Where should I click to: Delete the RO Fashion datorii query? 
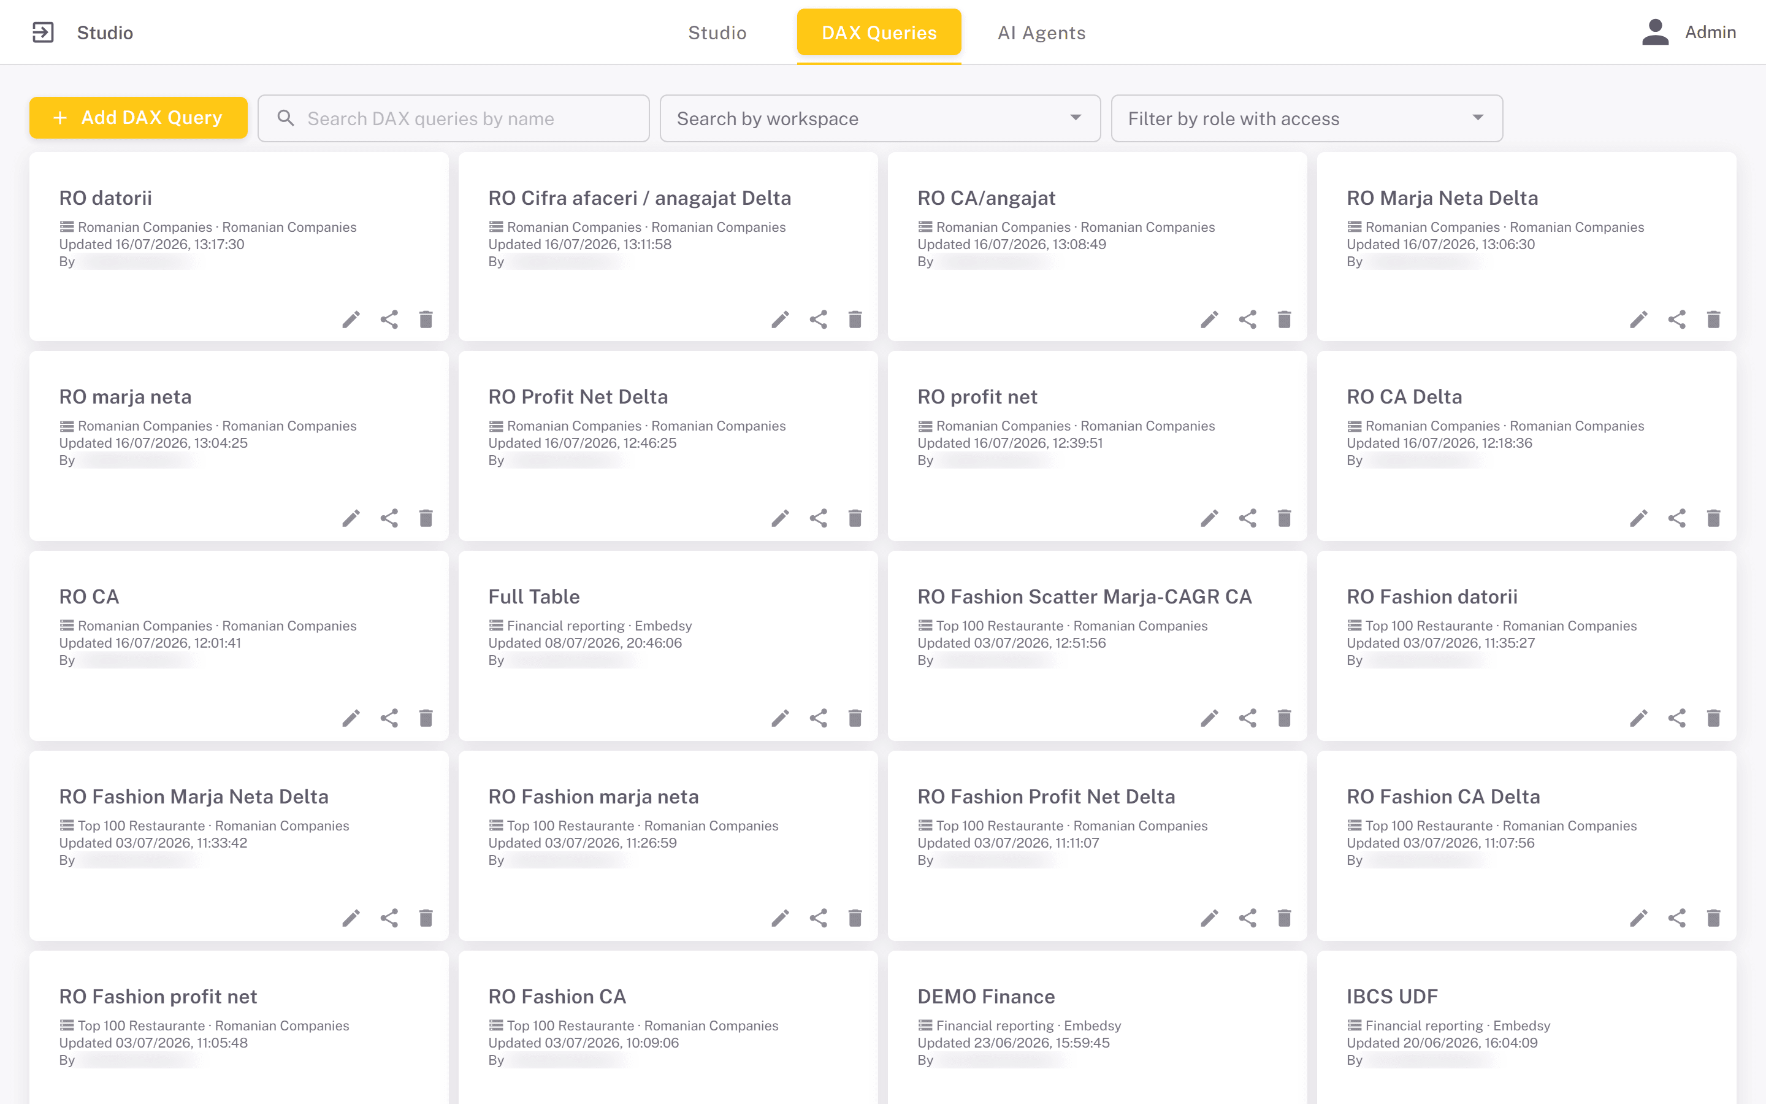tap(1713, 718)
